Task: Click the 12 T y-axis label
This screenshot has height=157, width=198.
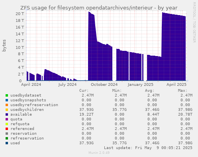Action: [x=20, y=41]
